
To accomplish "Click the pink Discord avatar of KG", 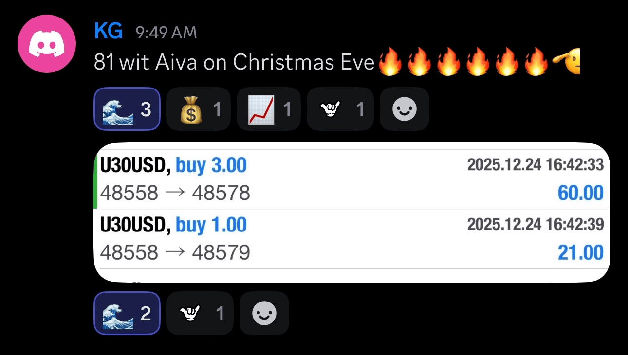I will pos(47,44).
